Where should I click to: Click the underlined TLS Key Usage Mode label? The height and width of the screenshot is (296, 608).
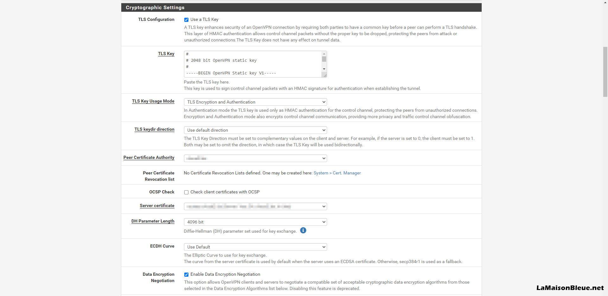tap(153, 101)
